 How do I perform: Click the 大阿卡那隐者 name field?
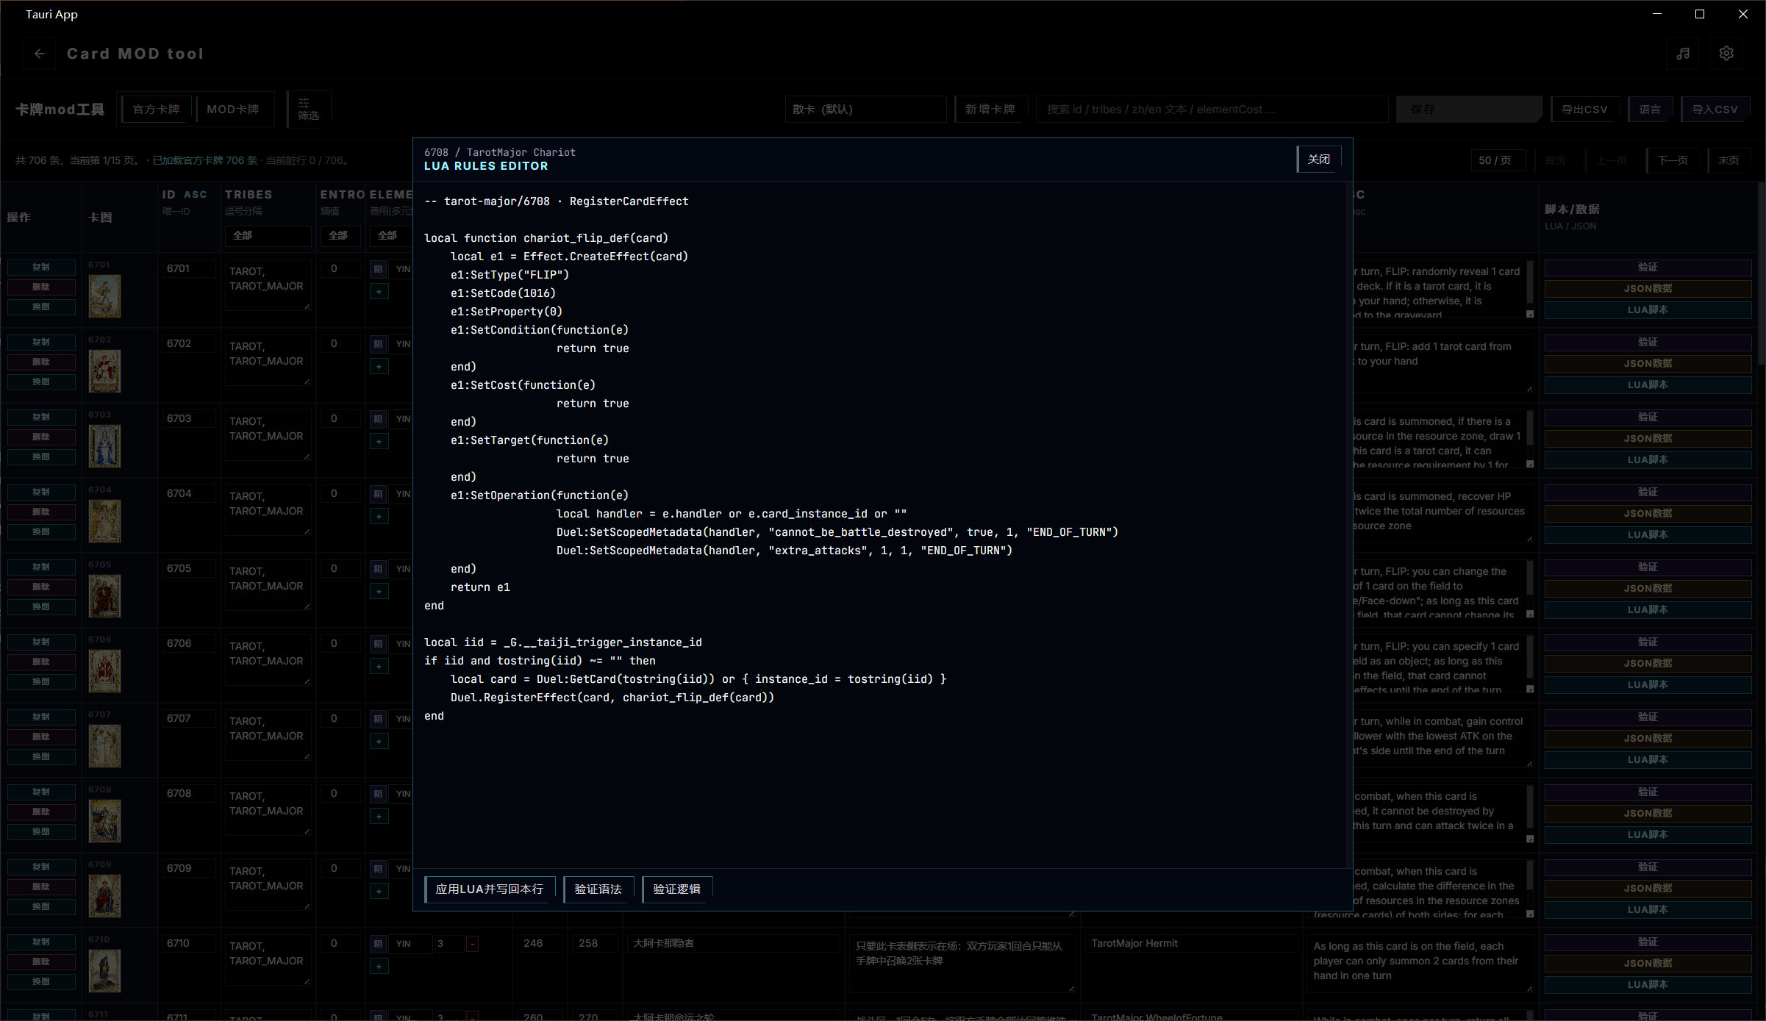732,944
